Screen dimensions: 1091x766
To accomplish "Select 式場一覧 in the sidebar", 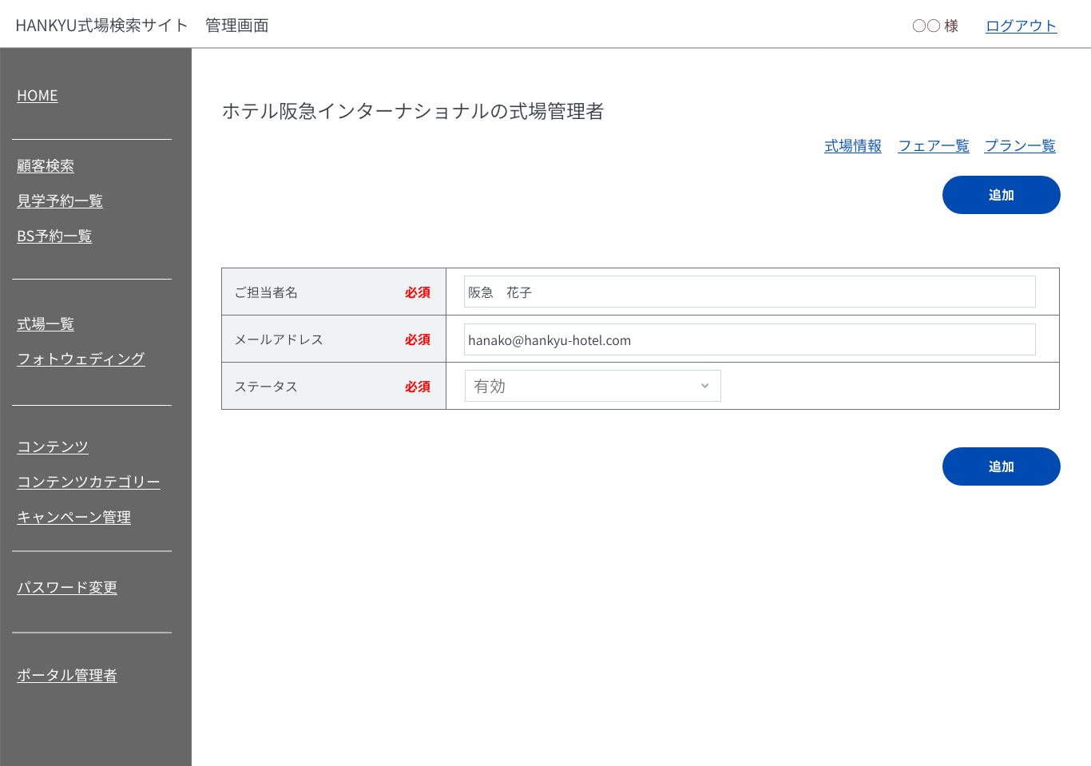I will click(46, 324).
